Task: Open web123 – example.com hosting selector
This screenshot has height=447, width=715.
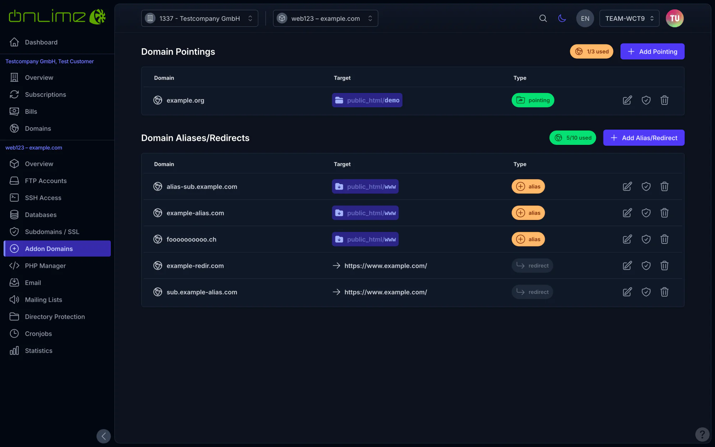Action: [x=325, y=18]
